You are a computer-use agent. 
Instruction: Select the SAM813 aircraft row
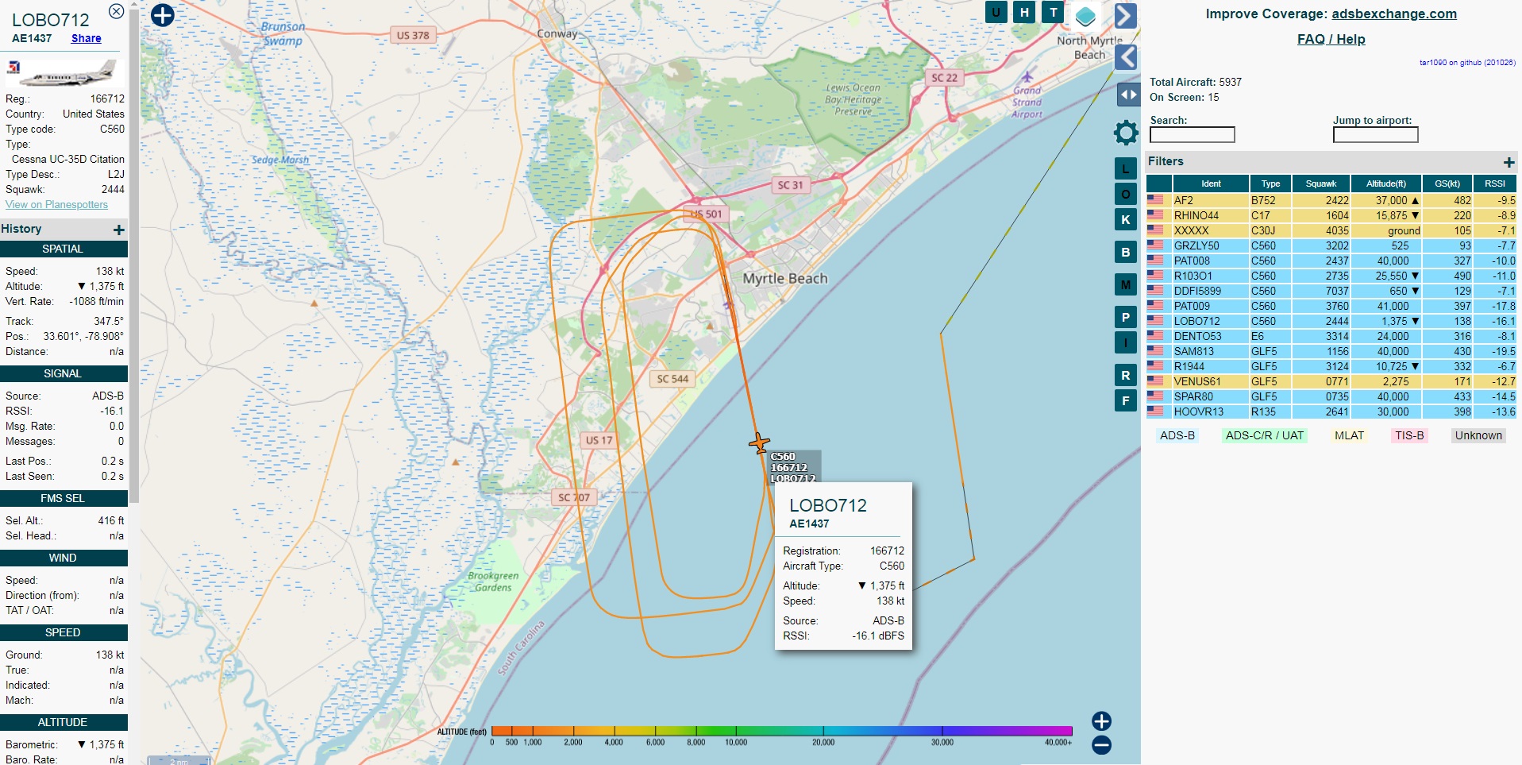[x=1331, y=351]
